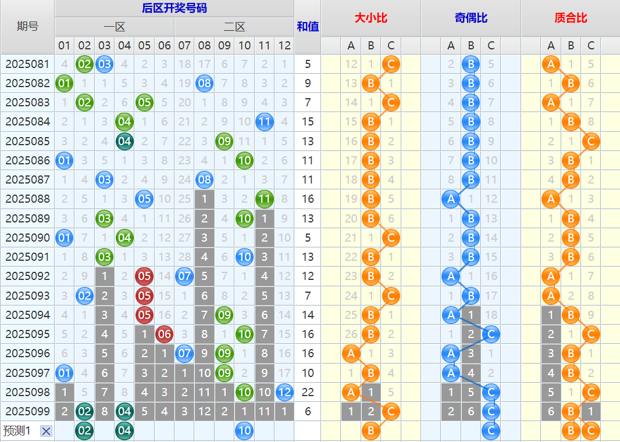Click 和值 value 6 in row 2025099
The height and width of the screenshot is (442, 620).
[308, 412]
